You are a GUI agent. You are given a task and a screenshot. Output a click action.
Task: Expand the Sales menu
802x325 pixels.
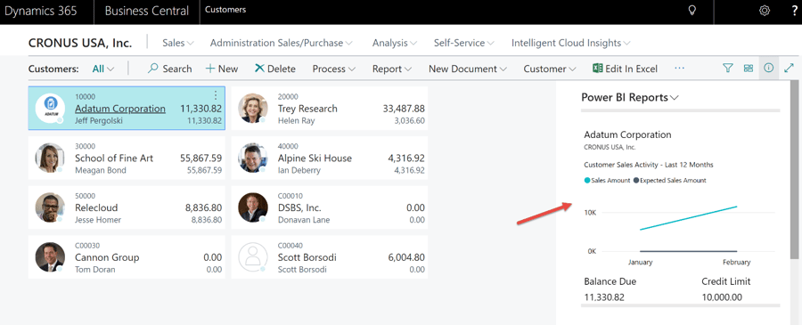point(178,43)
